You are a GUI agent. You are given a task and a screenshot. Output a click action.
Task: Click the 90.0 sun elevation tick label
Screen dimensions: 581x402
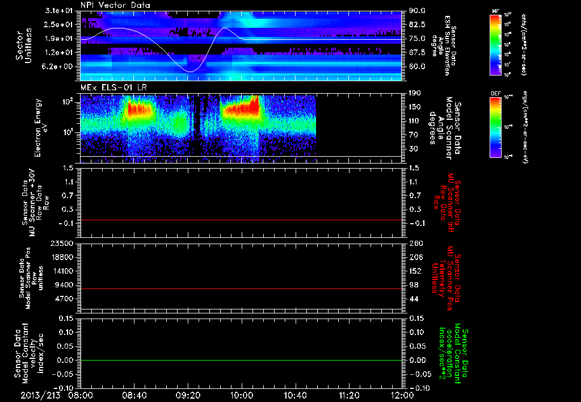[x=417, y=11]
